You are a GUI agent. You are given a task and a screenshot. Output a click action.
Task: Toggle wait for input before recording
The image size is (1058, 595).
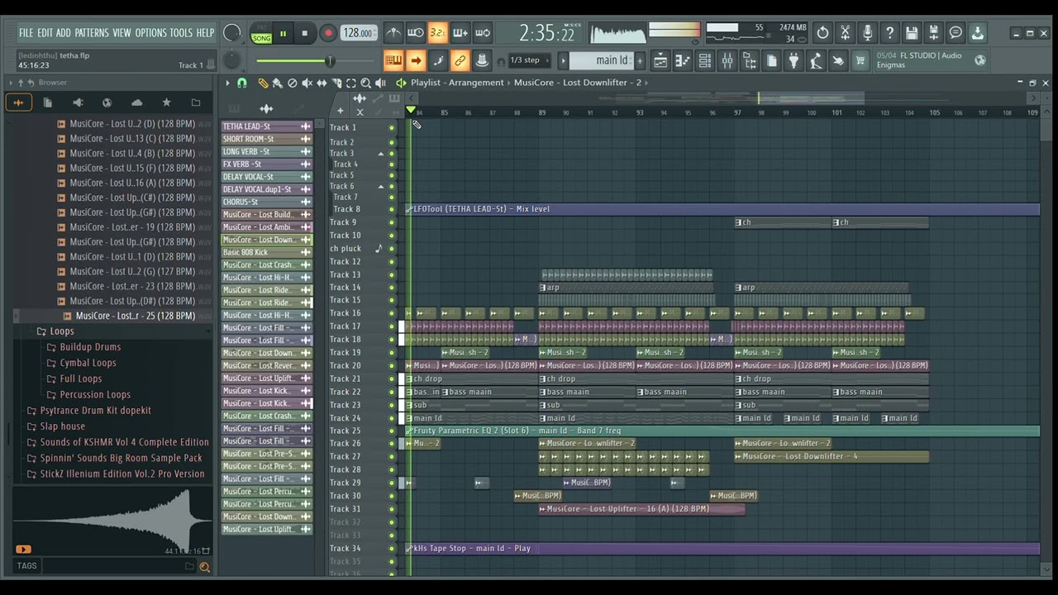pyautogui.click(x=416, y=33)
